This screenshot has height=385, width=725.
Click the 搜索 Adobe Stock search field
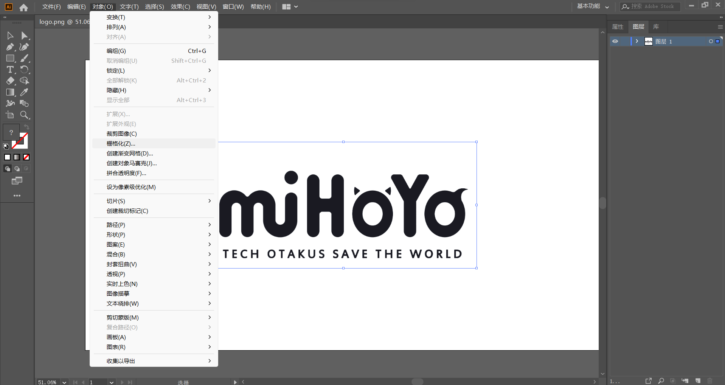(x=650, y=6)
